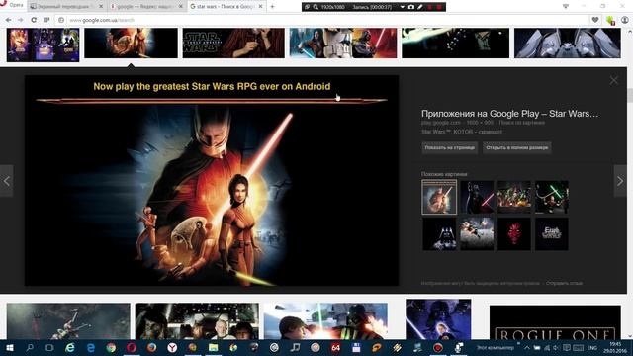Switch the ENG input language indicator

pos(592,348)
